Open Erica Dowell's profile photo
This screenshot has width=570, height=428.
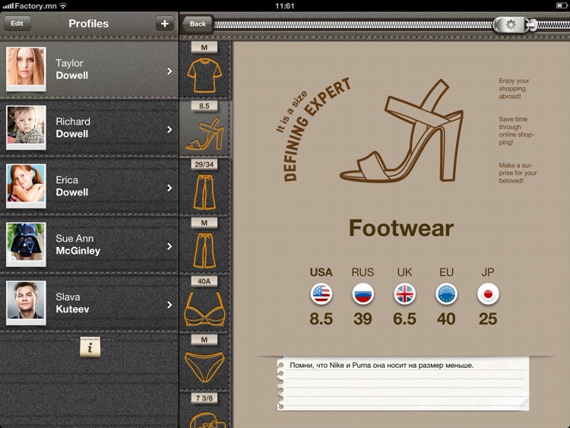click(x=26, y=185)
